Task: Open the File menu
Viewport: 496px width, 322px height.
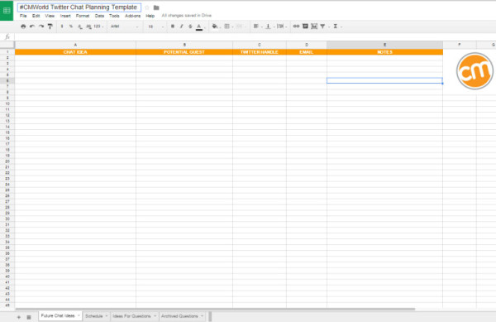Action: (x=23, y=16)
